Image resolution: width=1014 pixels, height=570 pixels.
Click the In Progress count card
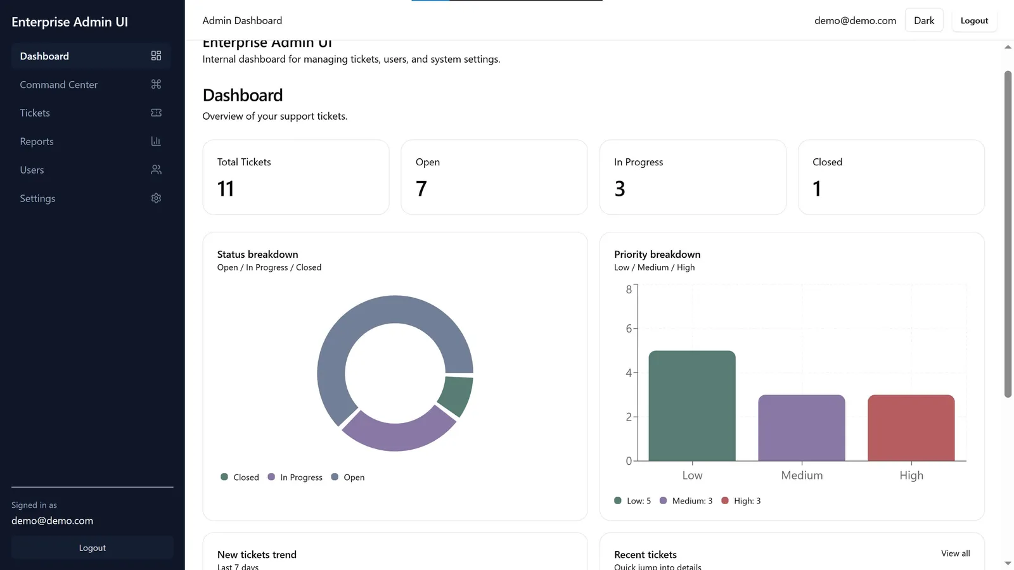[693, 177]
